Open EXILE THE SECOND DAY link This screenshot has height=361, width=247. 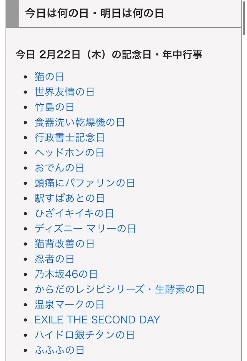[97, 320]
